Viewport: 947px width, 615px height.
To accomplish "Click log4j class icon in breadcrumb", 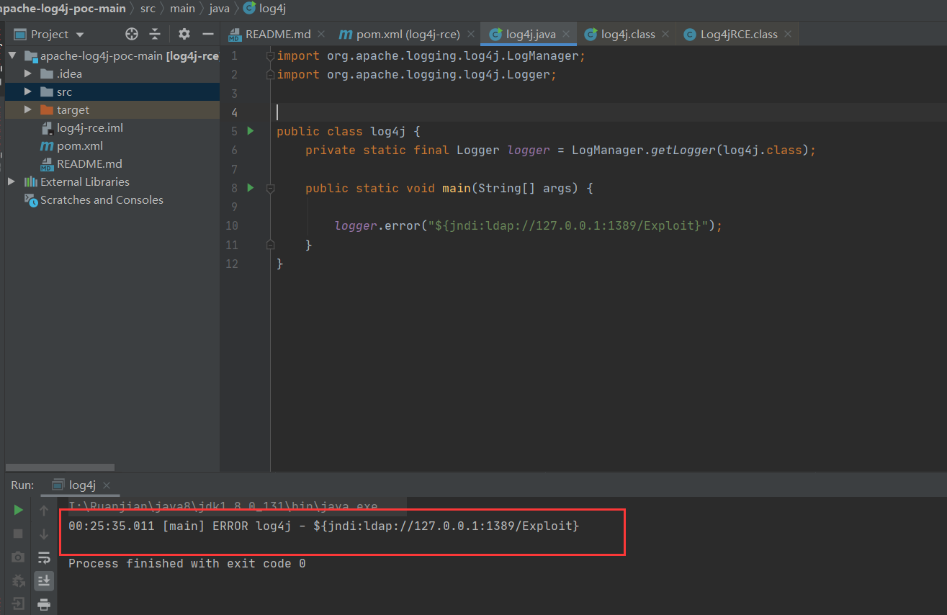I will [249, 9].
